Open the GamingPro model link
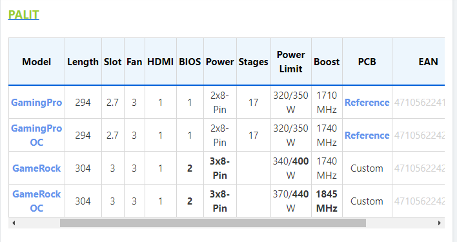The height and width of the screenshot is (242, 457). tap(36, 103)
